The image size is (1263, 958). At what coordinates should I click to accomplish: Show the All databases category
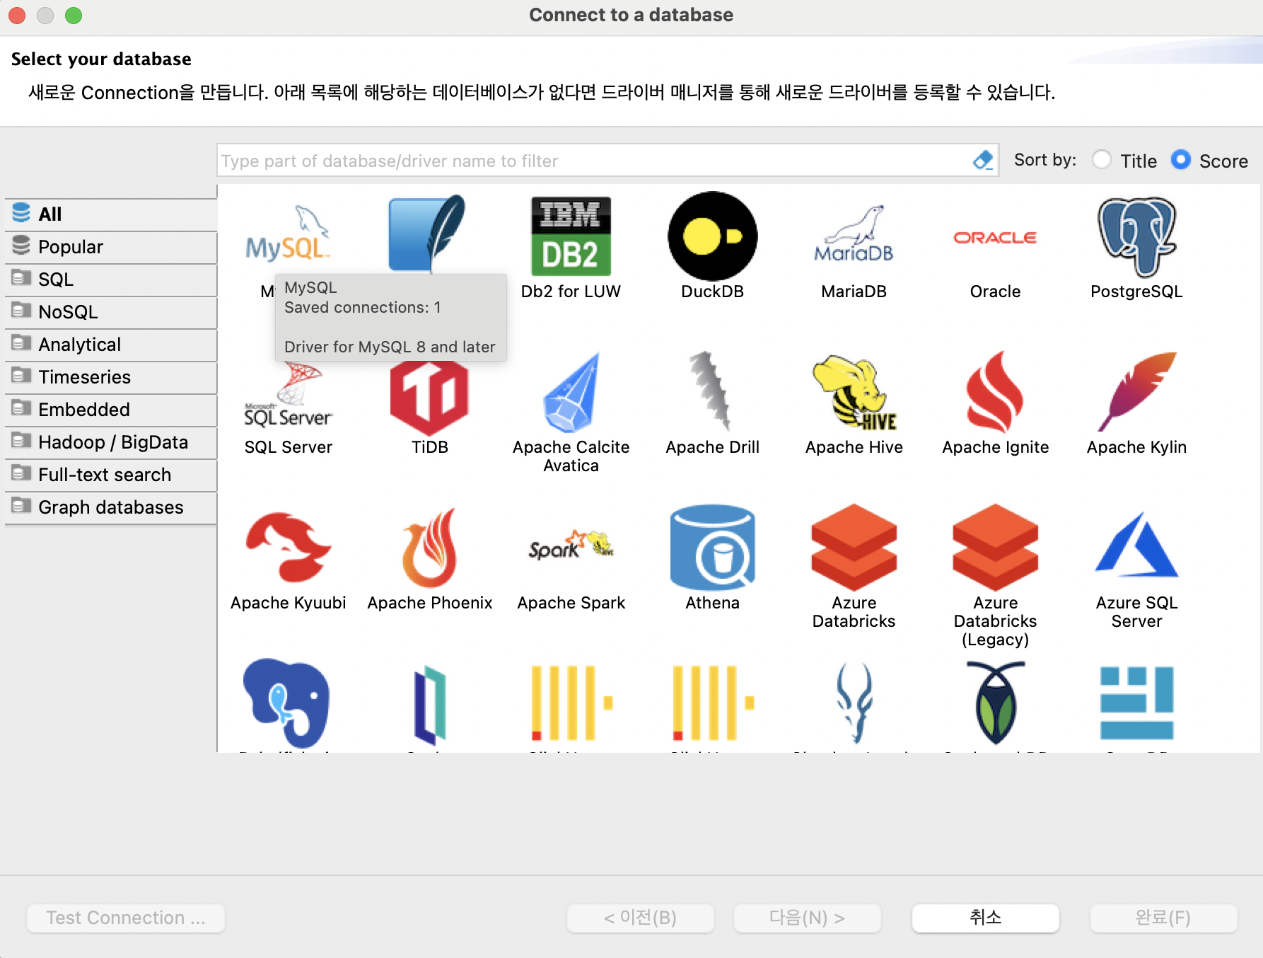click(111, 214)
